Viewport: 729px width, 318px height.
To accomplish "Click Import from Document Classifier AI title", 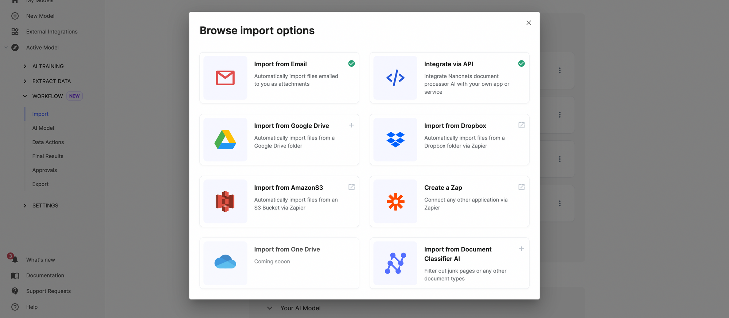I will click(x=458, y=254).
